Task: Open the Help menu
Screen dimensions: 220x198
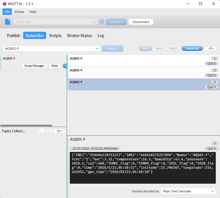Action: click(x=33, y=12)
